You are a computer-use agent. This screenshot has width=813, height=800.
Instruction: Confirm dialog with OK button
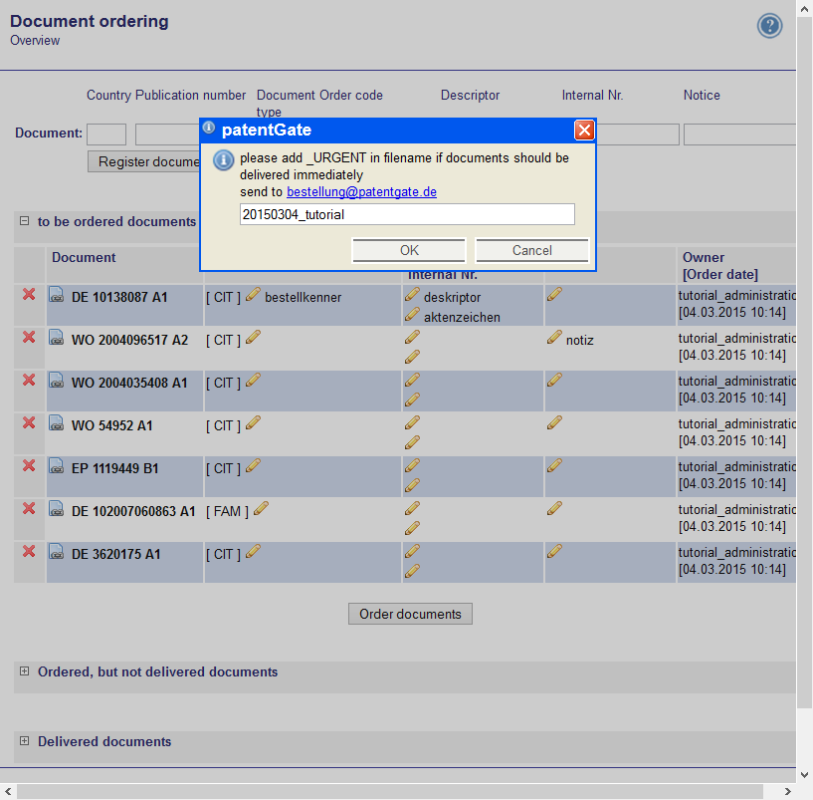pos(409,250)
